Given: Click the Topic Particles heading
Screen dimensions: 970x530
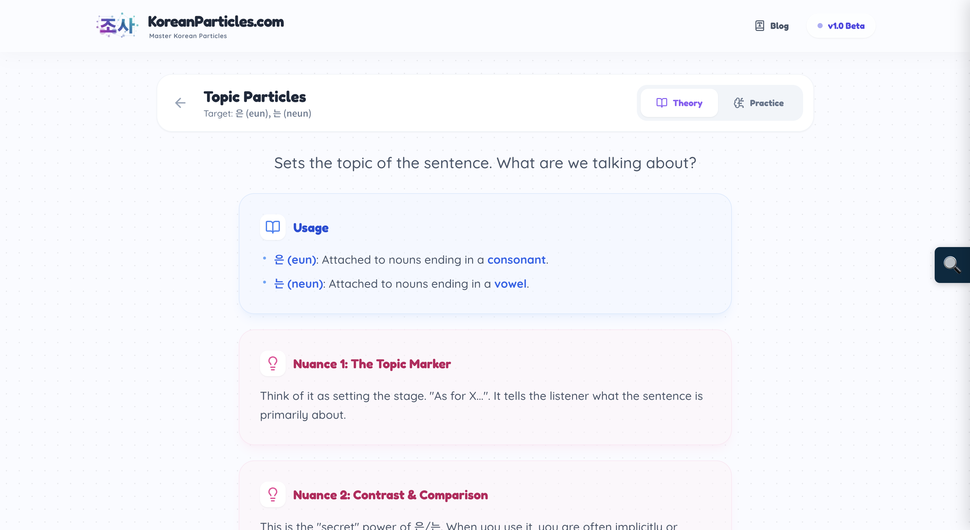Looking at the screenshot, I should pyautogui.click(x=255, y=96).
